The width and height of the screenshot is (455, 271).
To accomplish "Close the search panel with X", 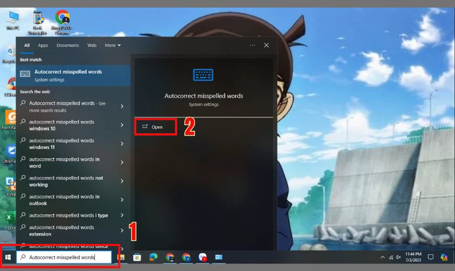I will point(266,46).
